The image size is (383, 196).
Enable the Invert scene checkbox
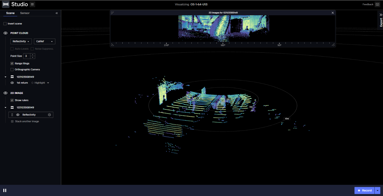[x=5, y=24]
